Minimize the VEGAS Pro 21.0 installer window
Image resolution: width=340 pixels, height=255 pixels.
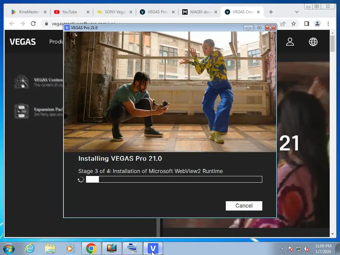click(x=248, y=28)
